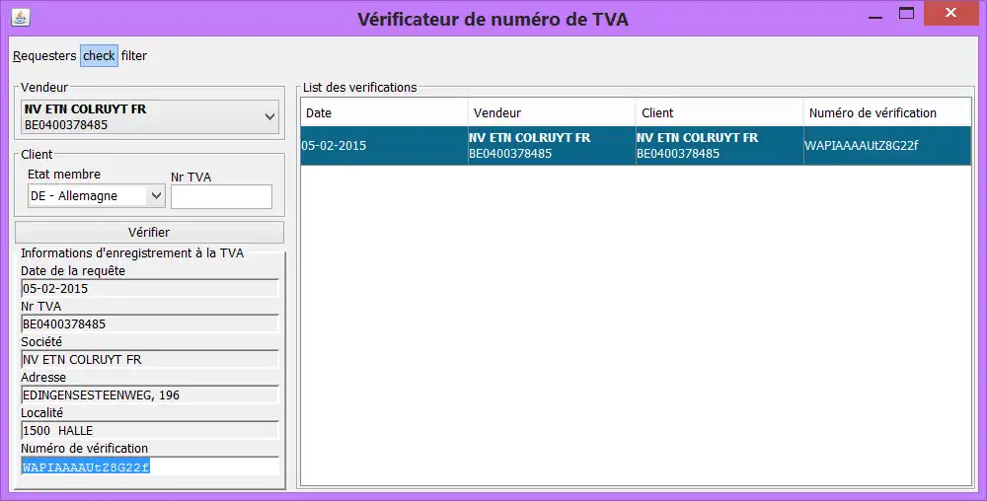Sort by the Client column header
This screenshot has height=501, width=987.
pos(720,113)
